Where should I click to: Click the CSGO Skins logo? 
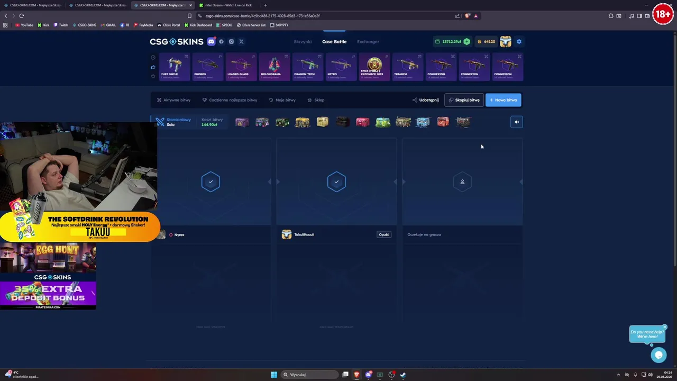[x=176, y=41]
